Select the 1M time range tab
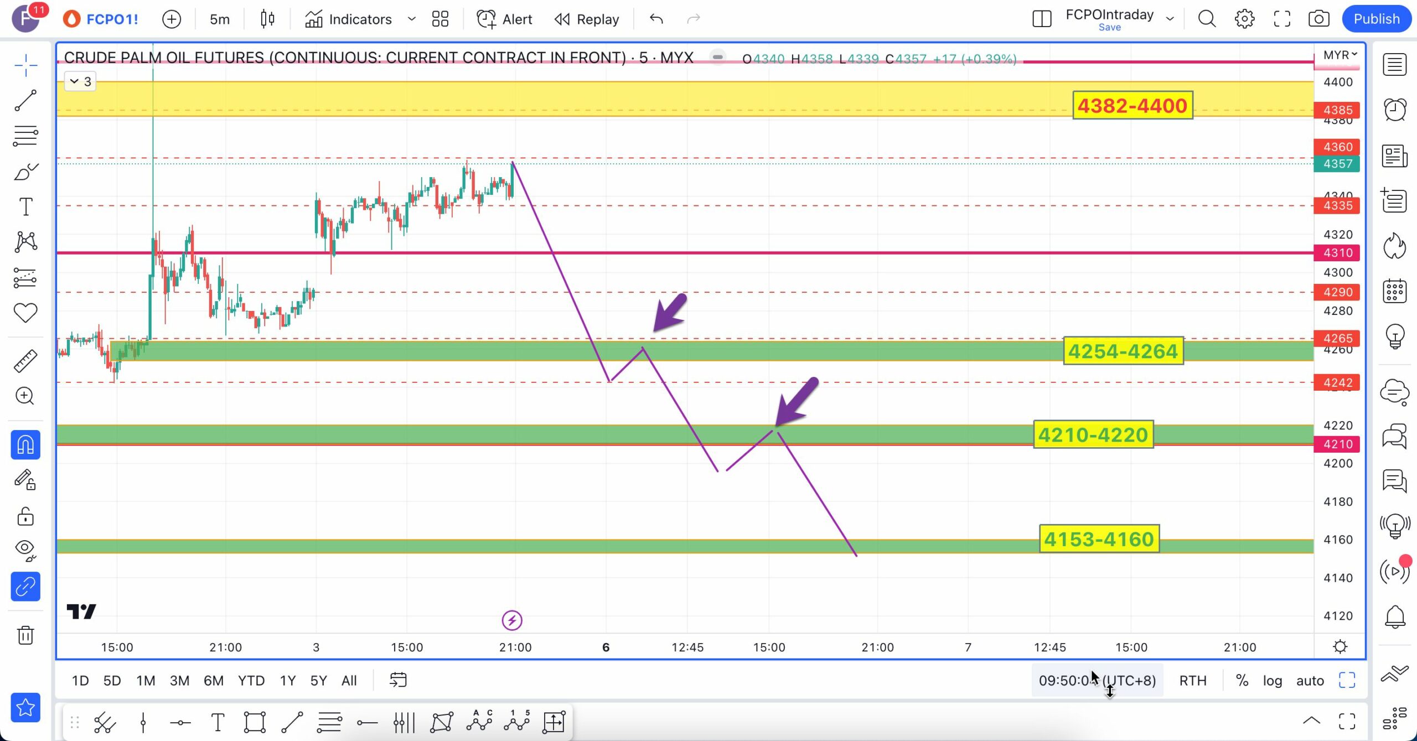 click(146, 680)
